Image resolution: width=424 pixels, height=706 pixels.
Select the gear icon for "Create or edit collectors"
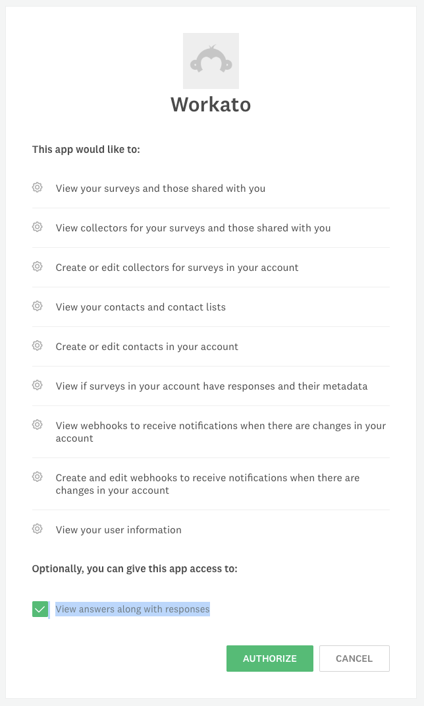pos(38,266)
